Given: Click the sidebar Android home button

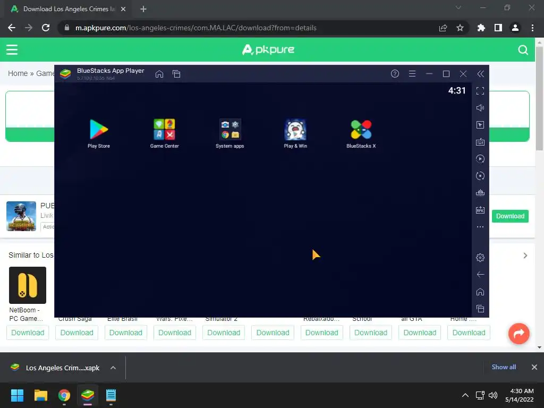Looking at the screenshot, I should [480, 292].
